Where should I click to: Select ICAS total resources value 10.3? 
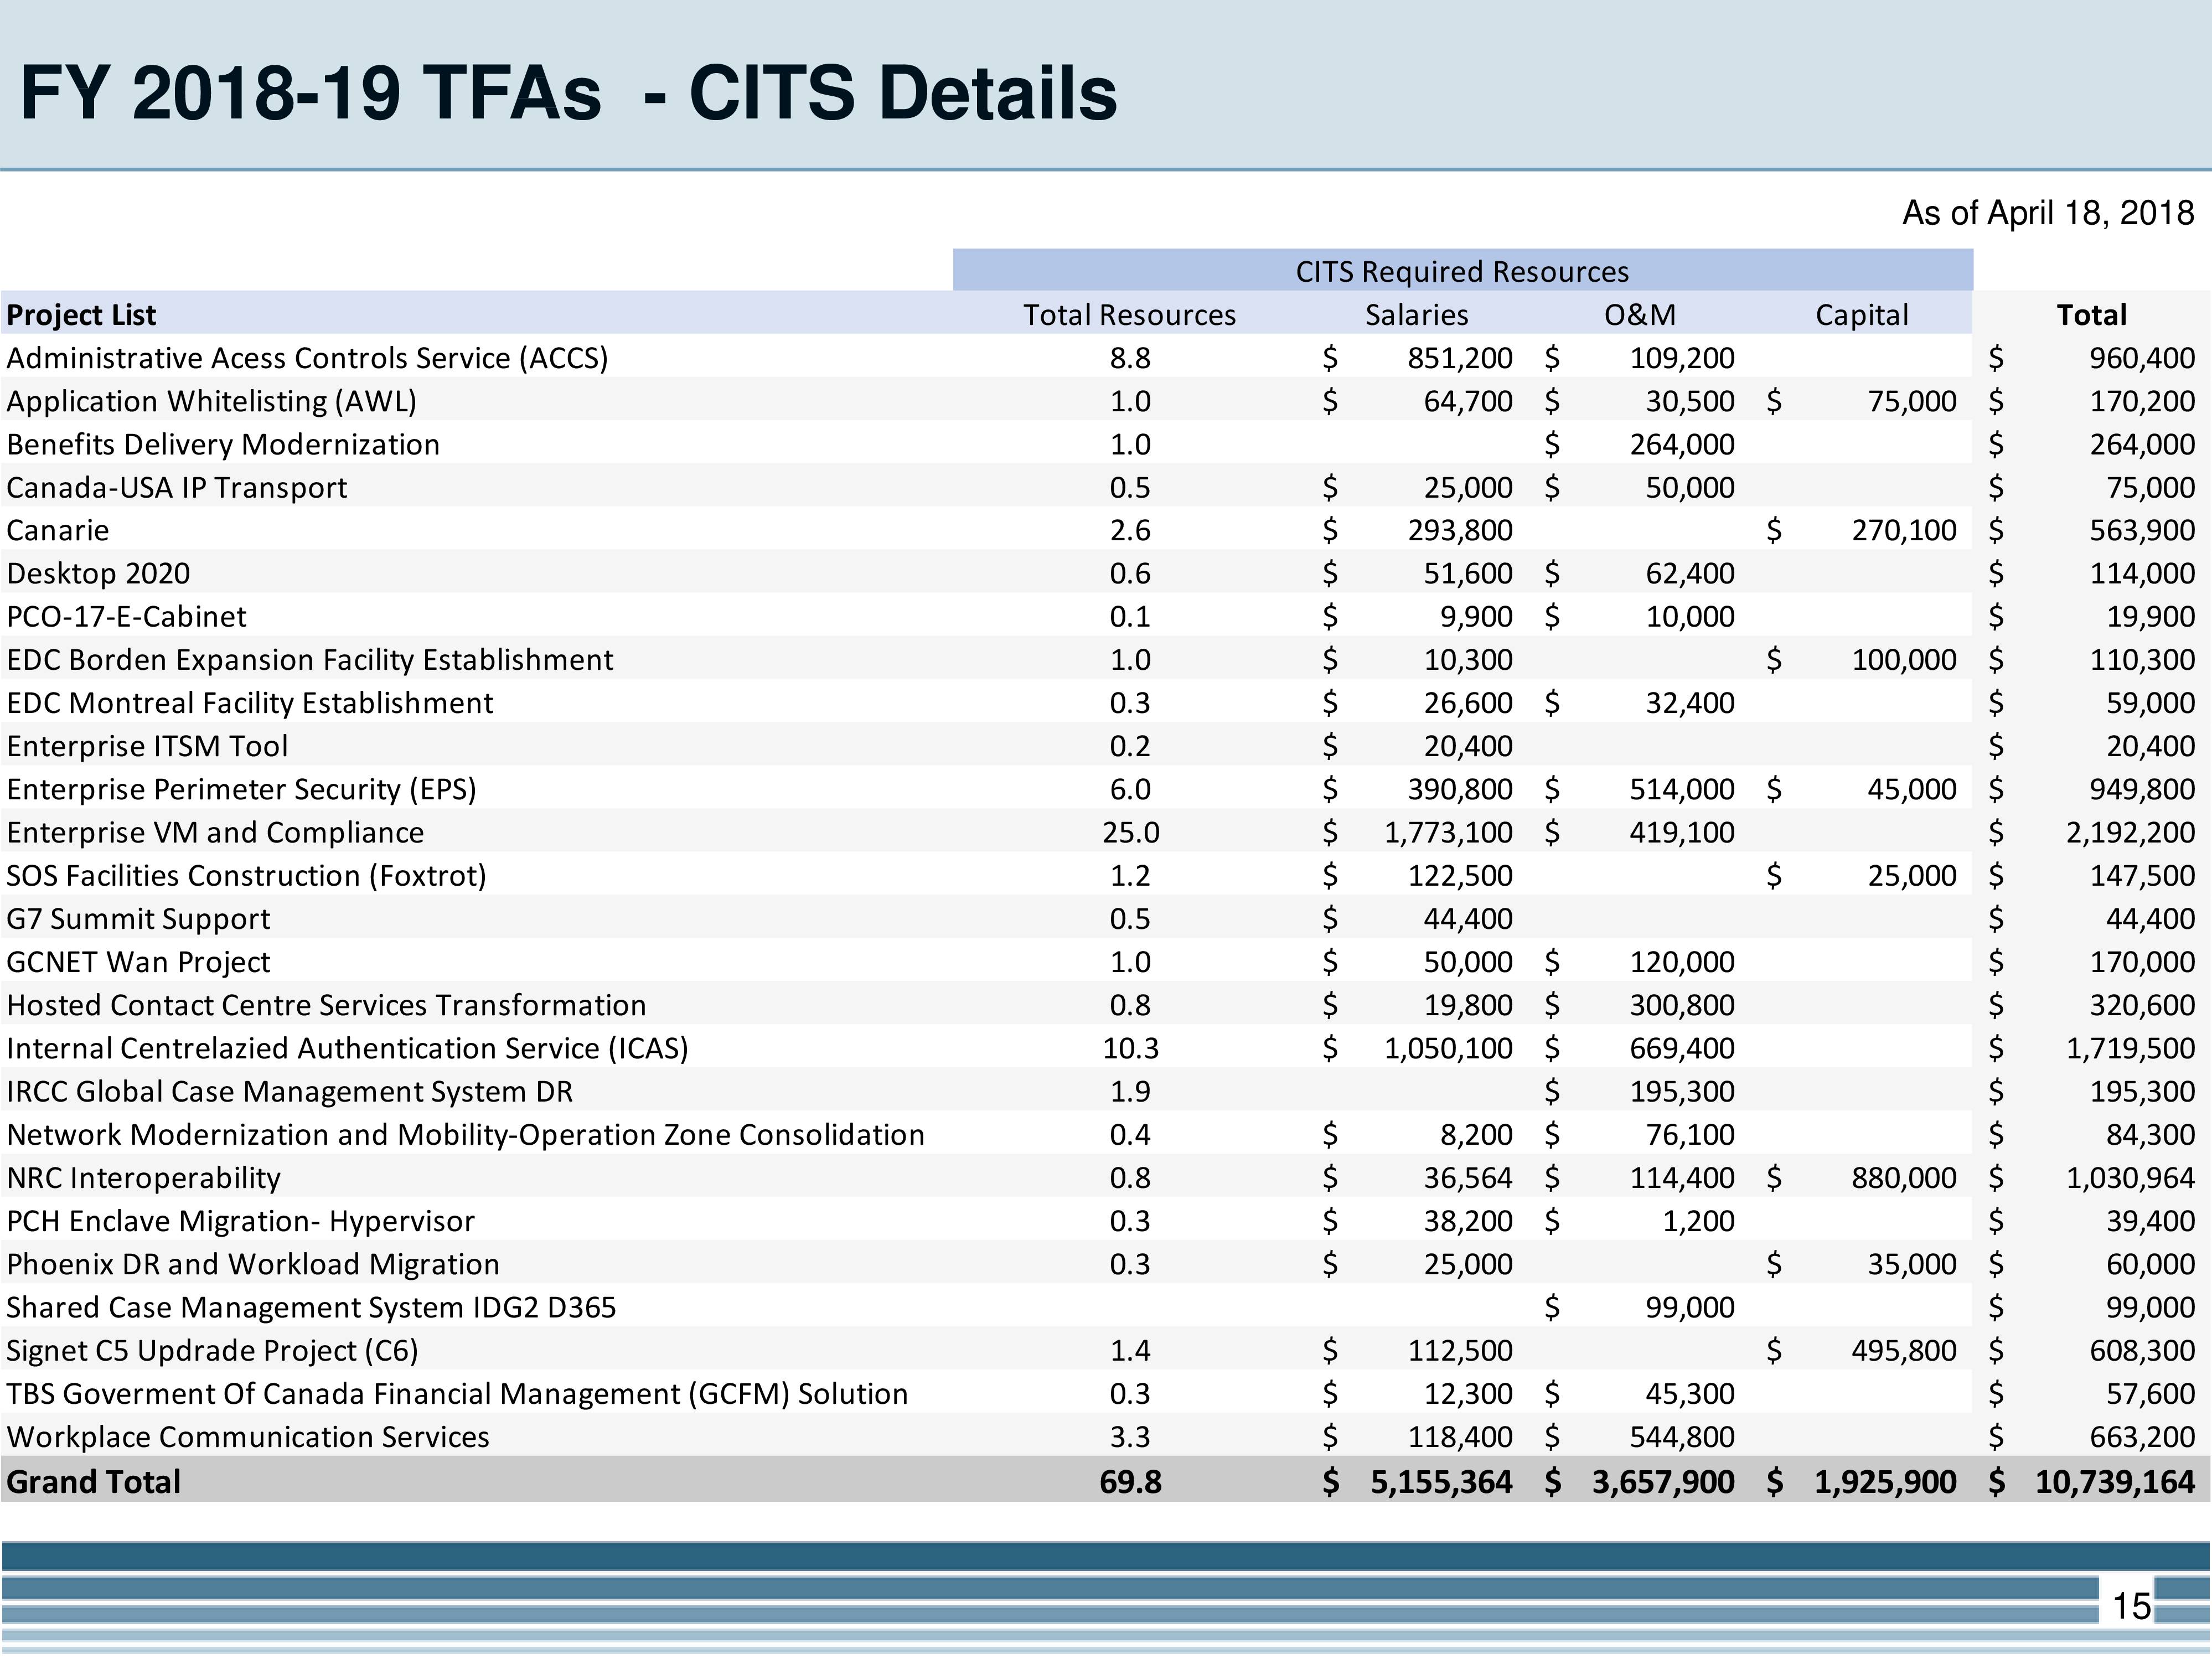(x=1131, y=1048)
